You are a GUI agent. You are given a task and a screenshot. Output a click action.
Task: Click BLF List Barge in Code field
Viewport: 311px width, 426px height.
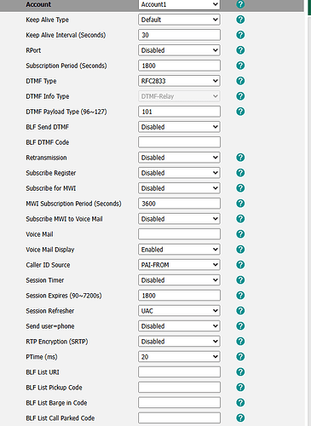179,403
